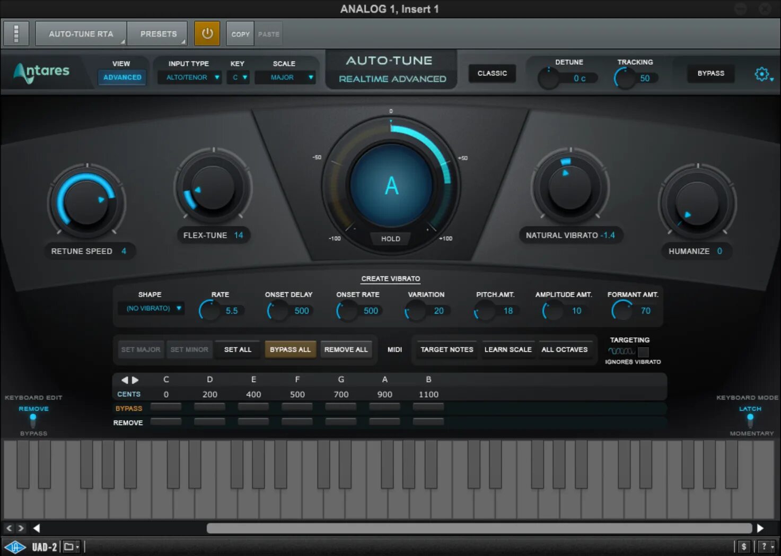This screenshot has height=556, width=781.
Task: Toggle Bypass for note A
Action: [384, 407]
